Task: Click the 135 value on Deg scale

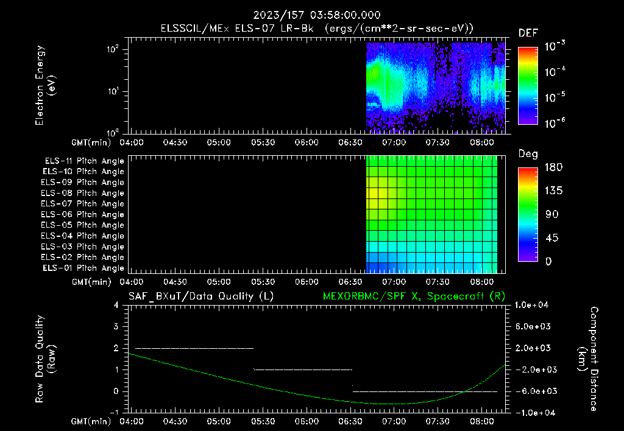Action: 553,191
